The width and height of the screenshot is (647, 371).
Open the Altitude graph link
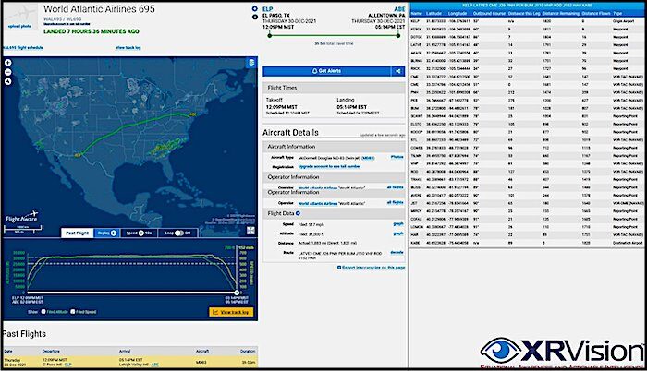click(398, 233)
